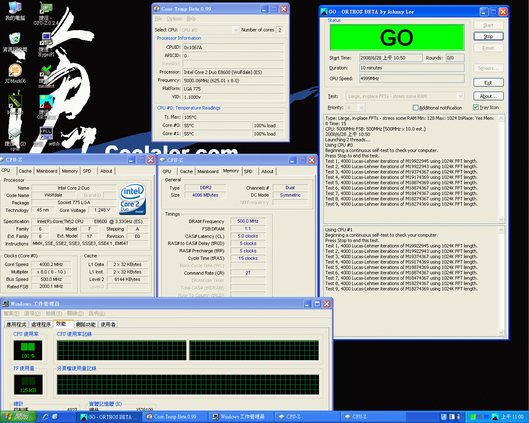Click Internet Explorer icon in quick launch
The width and height of the screenshot is (529, 423).
pyautogui.click(x=45, y=417)
